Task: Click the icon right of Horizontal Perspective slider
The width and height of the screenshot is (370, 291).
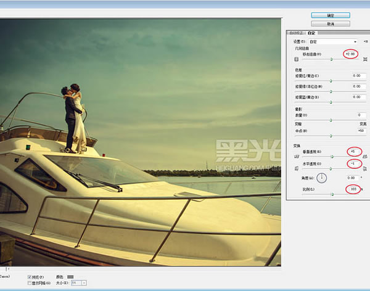Action: (365, 169)
